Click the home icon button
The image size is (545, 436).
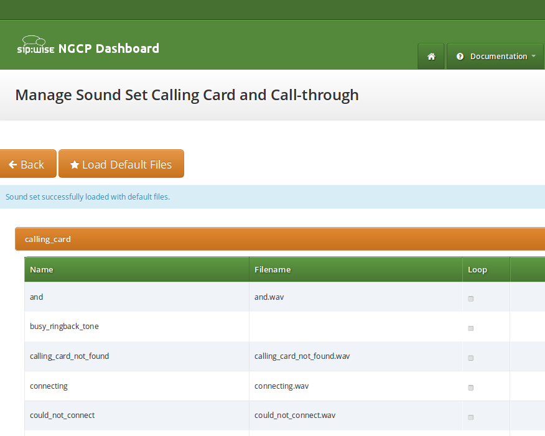coord(431,57)
